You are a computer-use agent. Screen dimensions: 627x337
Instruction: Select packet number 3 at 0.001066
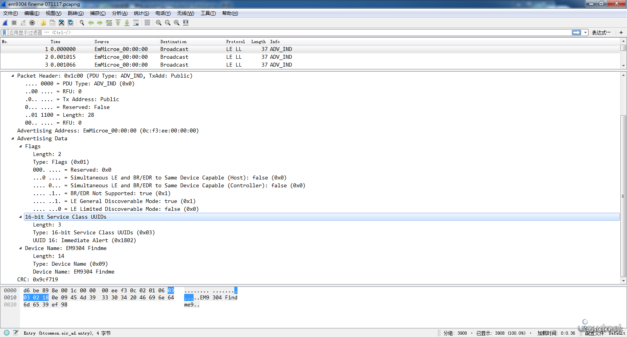point(310,65)
